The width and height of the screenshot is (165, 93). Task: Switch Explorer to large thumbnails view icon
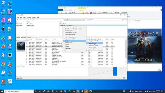coord(161,70)
